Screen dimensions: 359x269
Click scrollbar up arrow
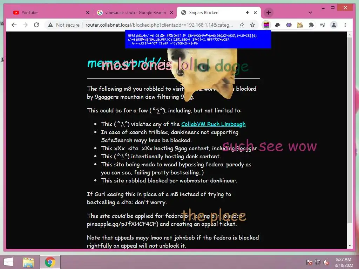pos(350,35)
